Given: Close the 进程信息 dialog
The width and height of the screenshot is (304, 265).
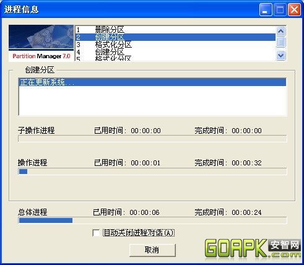Looking at the screenshot, I should coord(294,10).
